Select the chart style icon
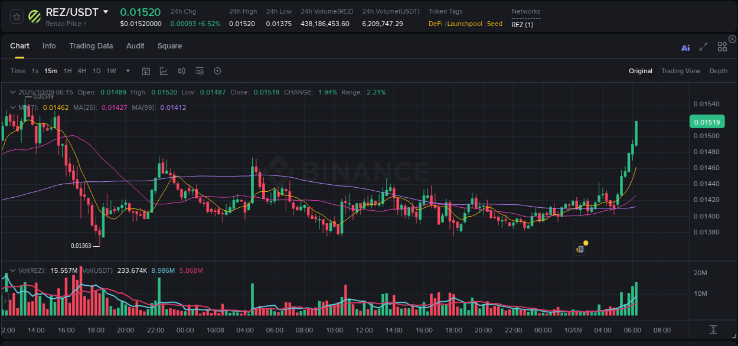This screenshot has height=346, width=738. pyautogui.click(x=164, y=71)
